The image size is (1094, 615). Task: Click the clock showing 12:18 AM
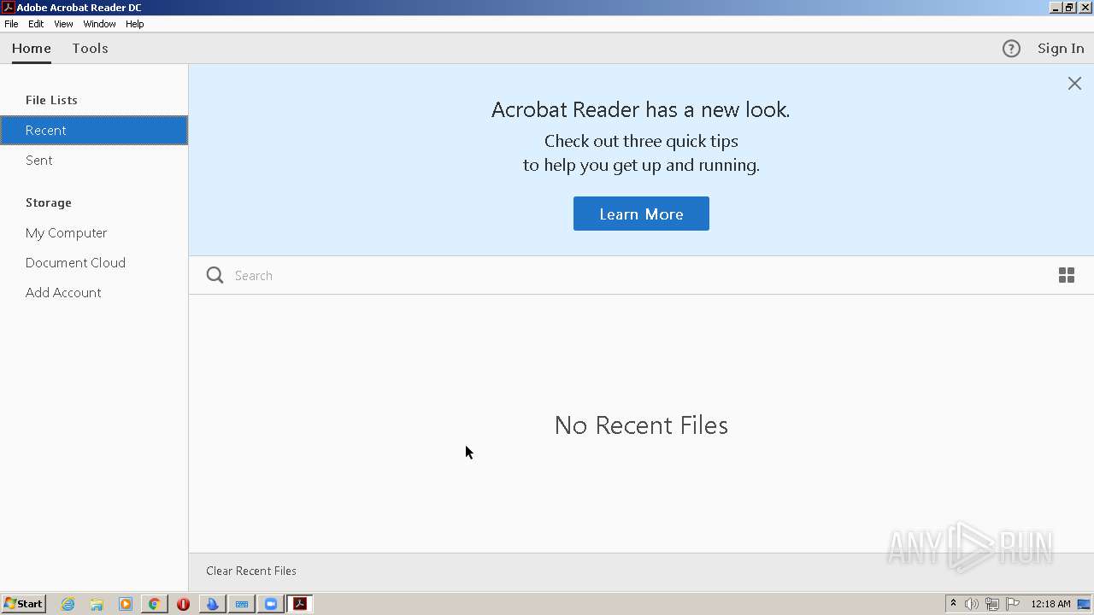click(1050, 604)
